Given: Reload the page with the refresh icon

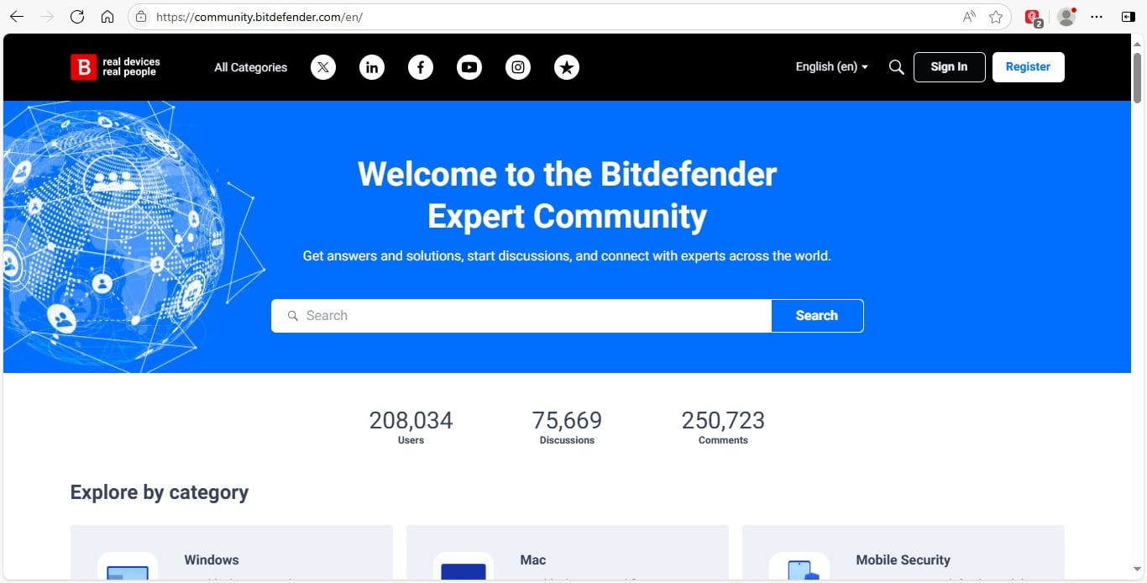Looking at the screenshot, I should pos(77,17).
